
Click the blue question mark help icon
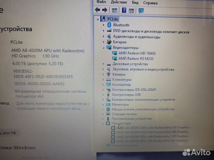coord(124,10)
